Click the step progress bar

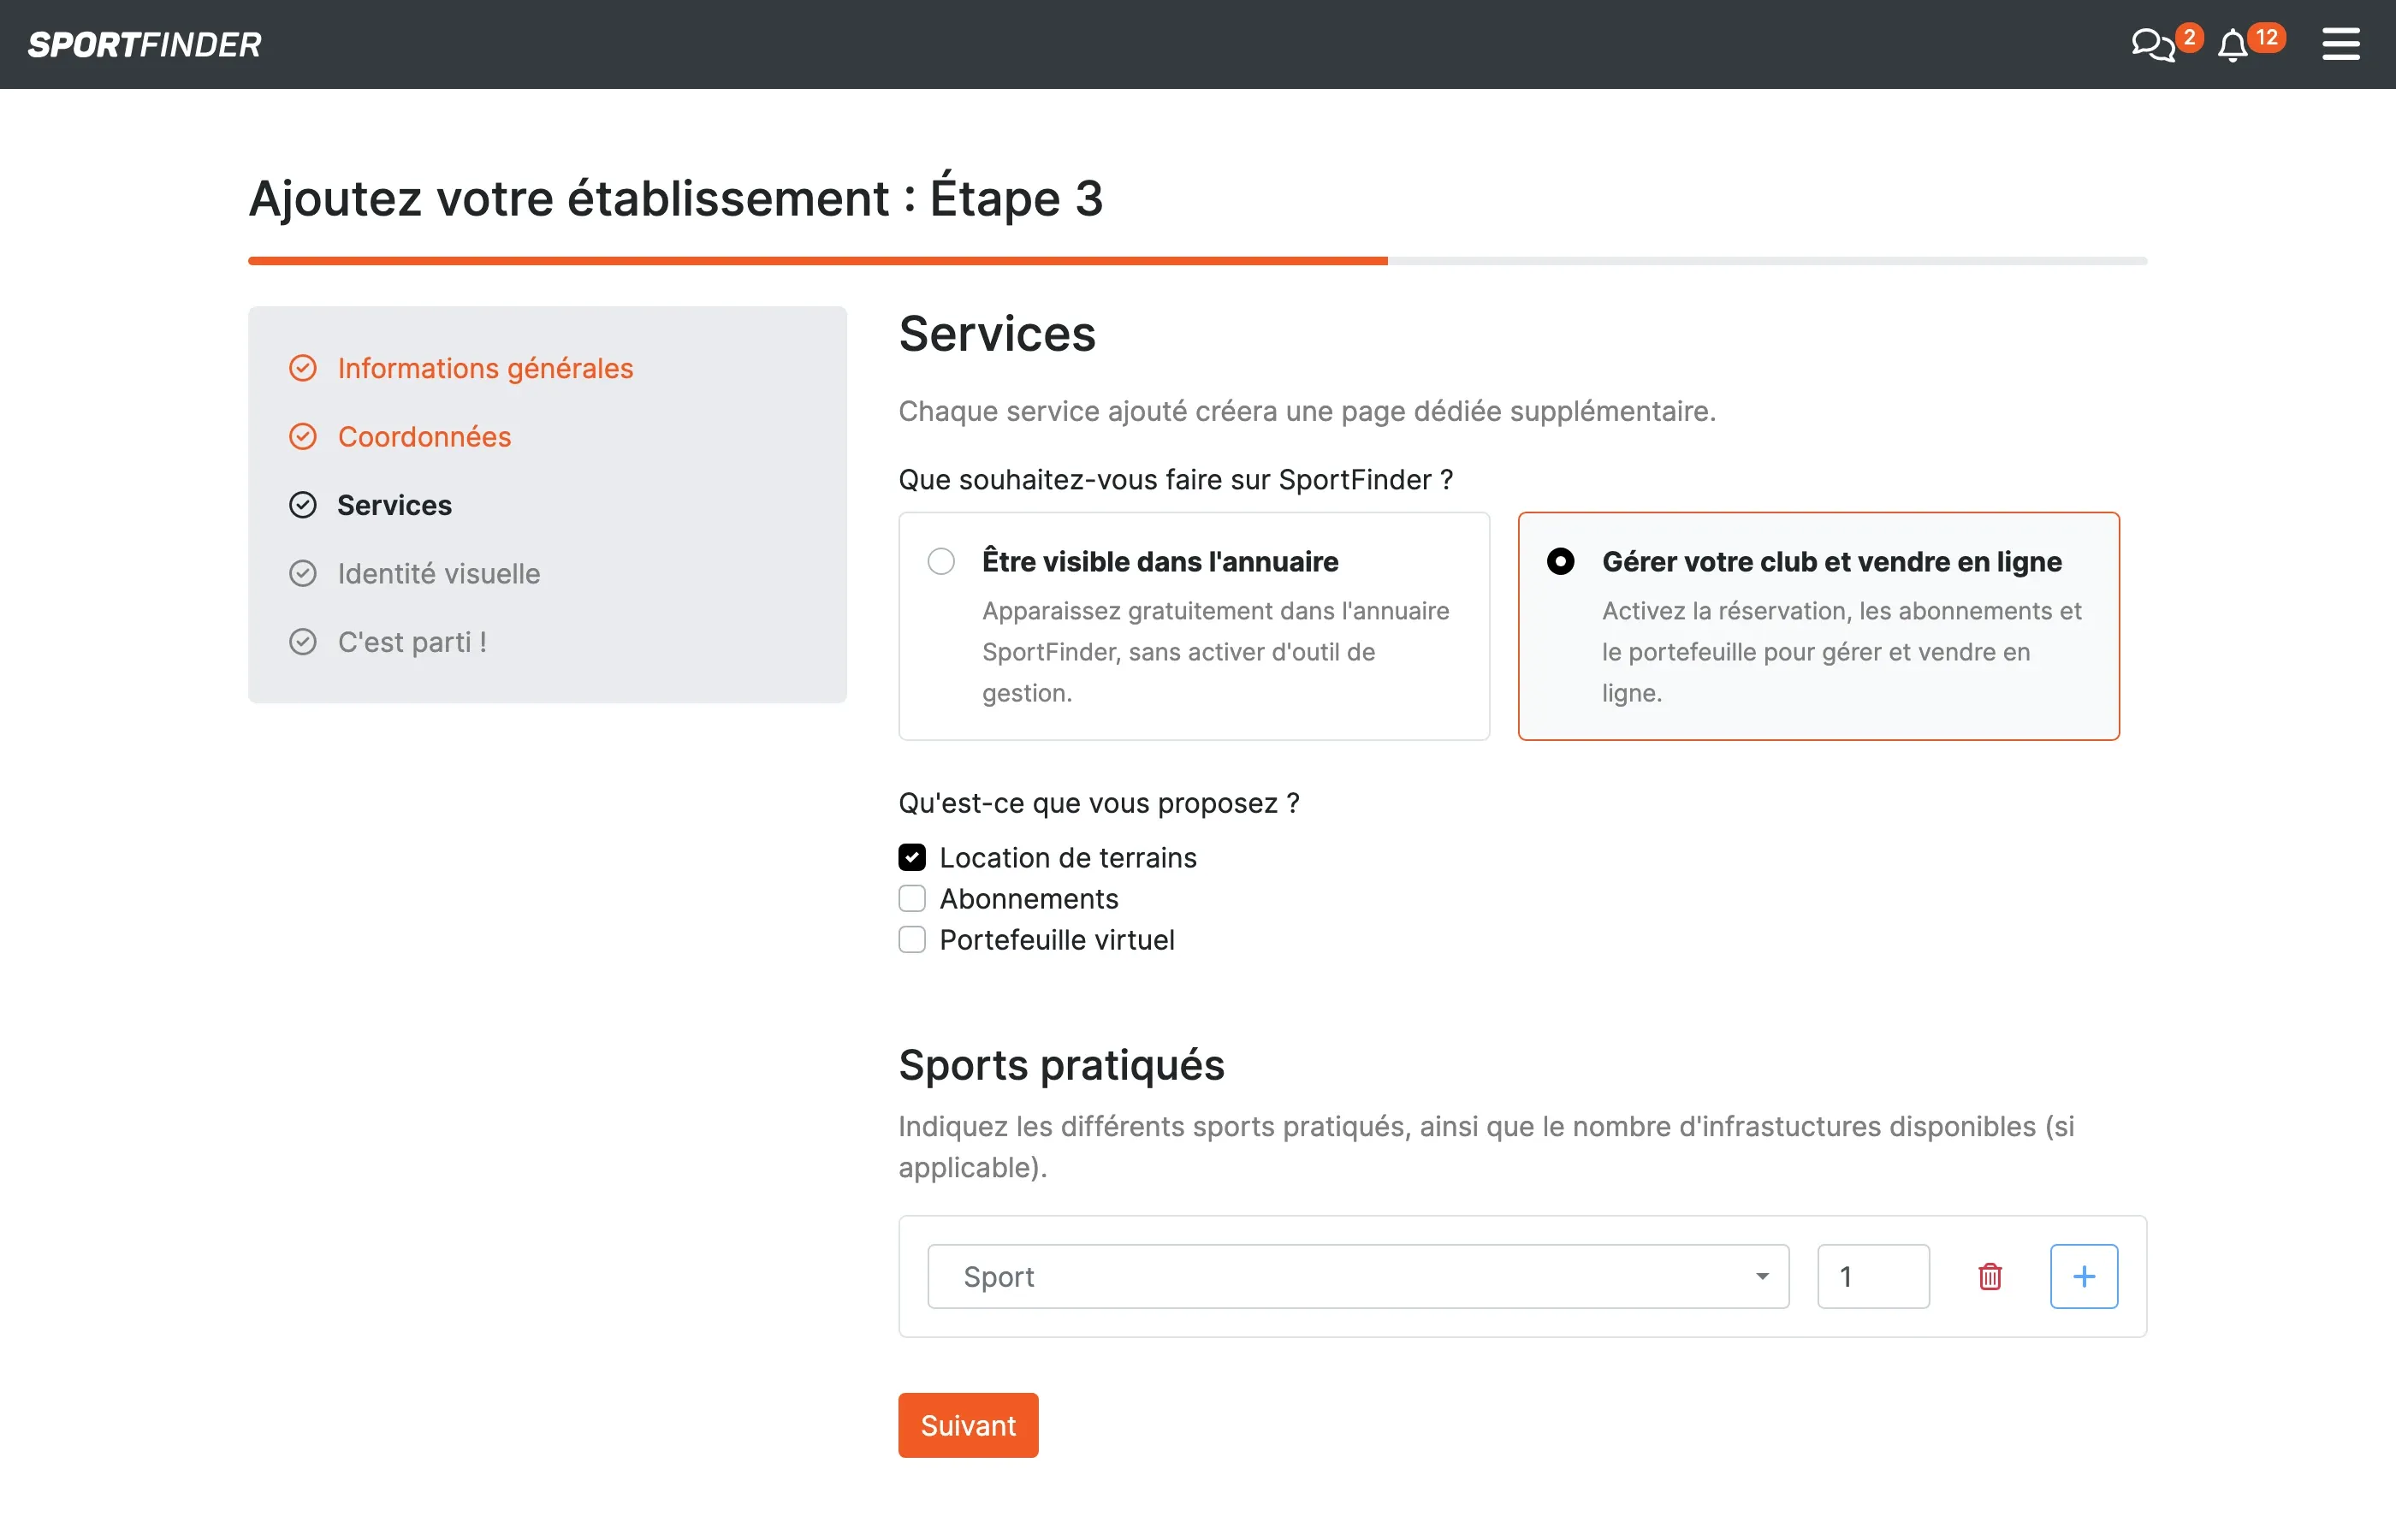point(1197,261)
